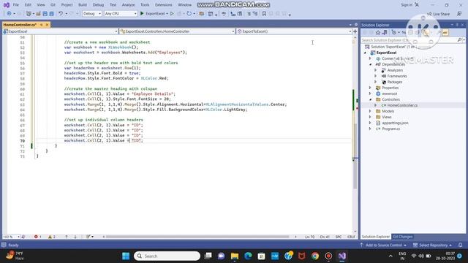Open Microsoft Edge from taskbar
The width and height of the screenshot is (468, 263).
[248, 256]
